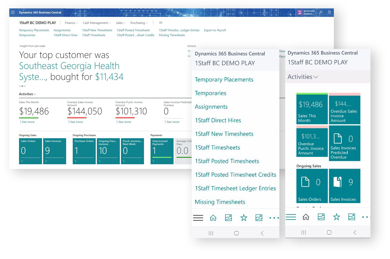Expand the Finance dropdown menu
Image resolution: width=390 pixels, height=259 pixels.
click(71, 23)
